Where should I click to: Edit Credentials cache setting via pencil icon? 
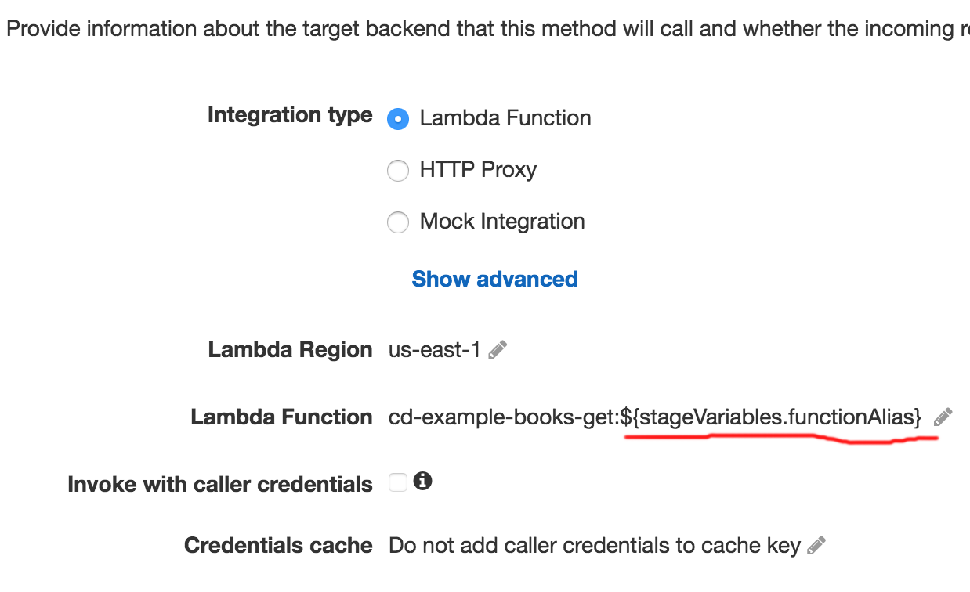816,545
